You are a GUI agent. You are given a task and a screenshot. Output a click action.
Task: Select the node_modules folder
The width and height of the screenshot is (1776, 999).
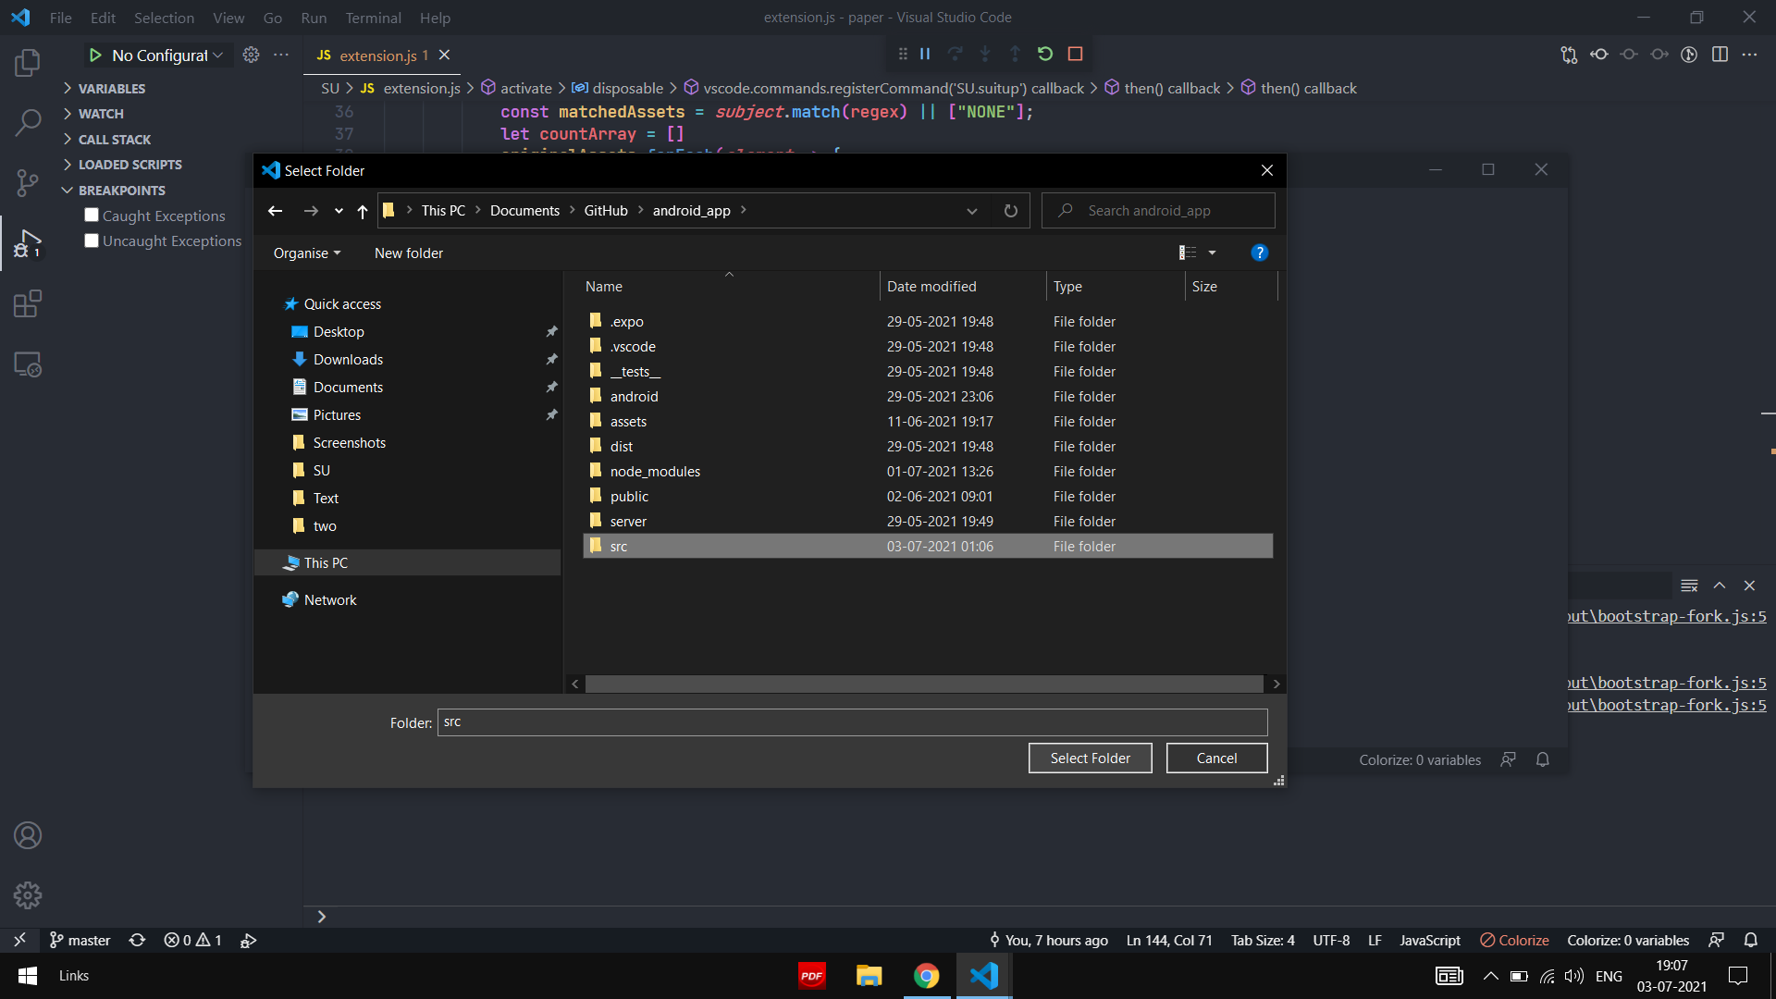click(x=928, y=472)
